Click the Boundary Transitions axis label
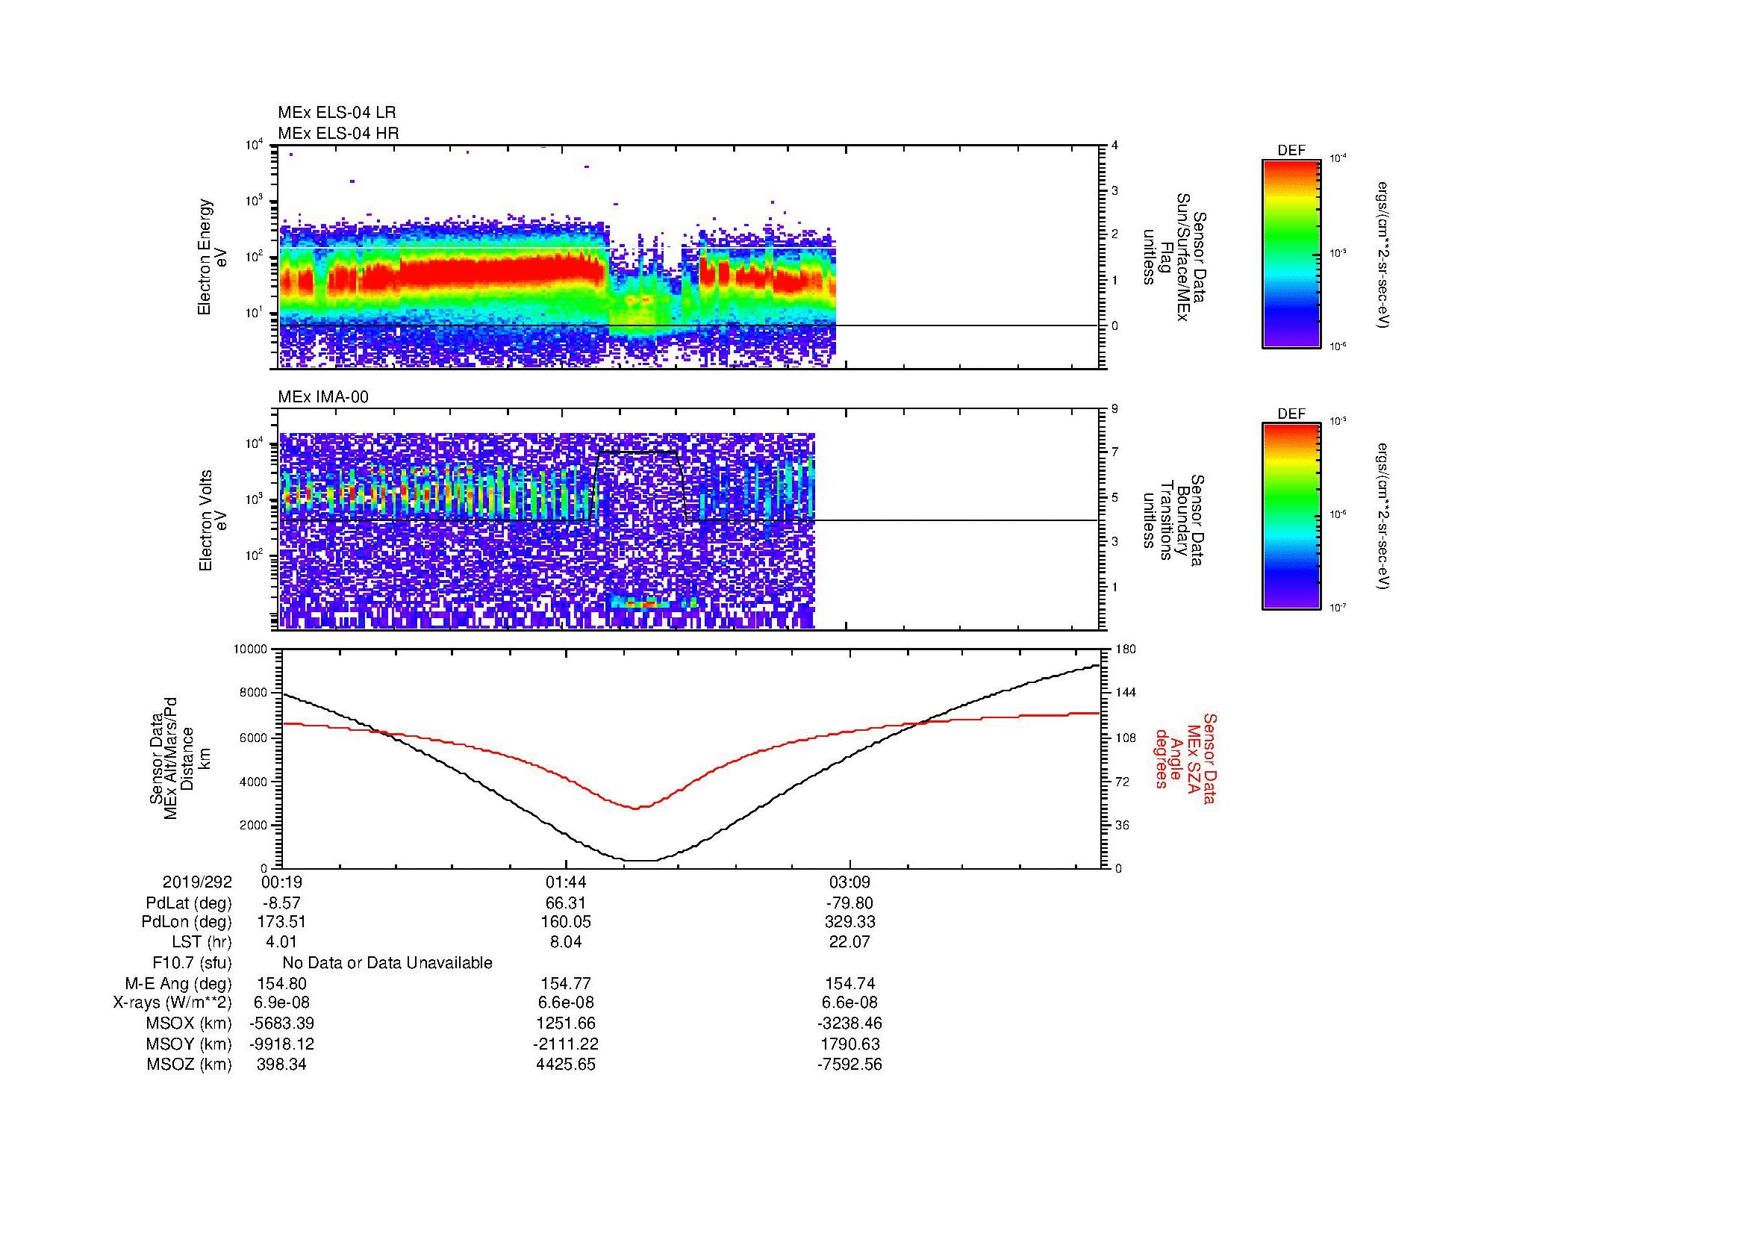Image resolution: width=1746 pixels, height=1234 pixels. [1173, 520]
